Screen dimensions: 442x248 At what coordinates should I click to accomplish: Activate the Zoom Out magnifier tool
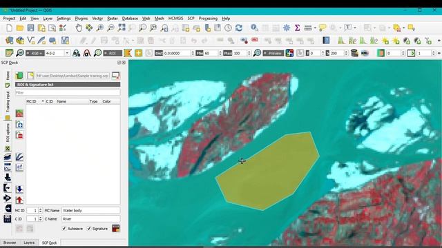pos(110,28)
